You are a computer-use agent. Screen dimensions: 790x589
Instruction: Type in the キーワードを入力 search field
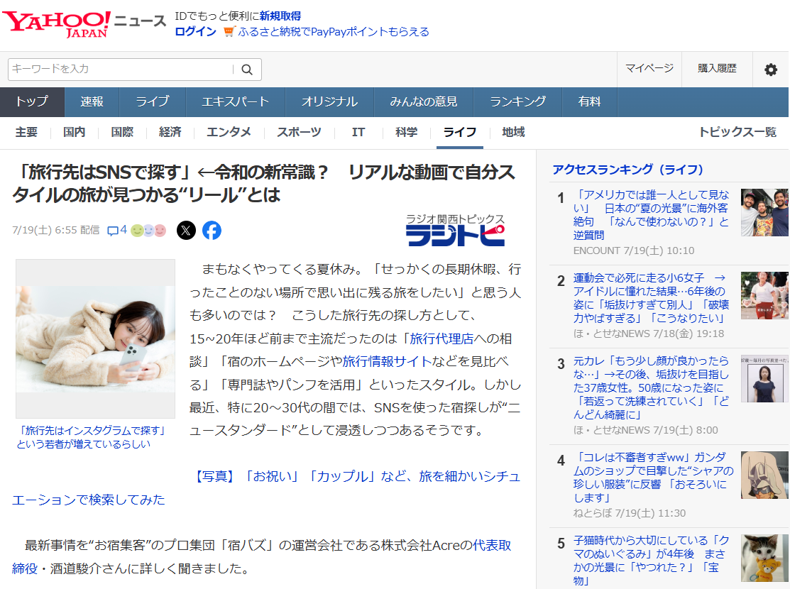click(x=121, y=70)
